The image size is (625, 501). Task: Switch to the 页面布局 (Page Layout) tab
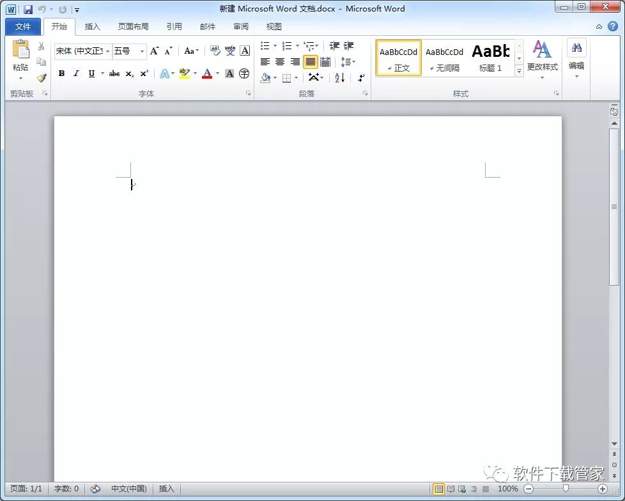133,27
